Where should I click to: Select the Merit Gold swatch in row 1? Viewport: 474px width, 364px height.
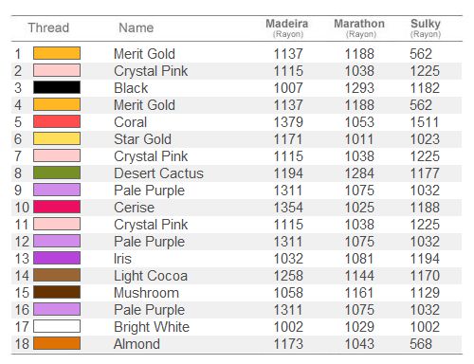57,53
